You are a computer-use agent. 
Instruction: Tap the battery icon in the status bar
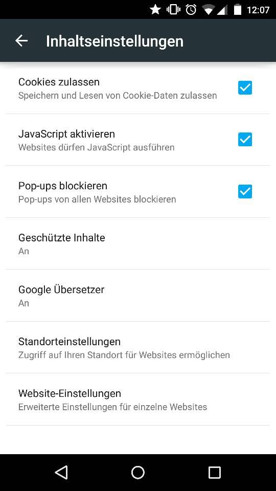pyautogui.click(x=238, y=10)
